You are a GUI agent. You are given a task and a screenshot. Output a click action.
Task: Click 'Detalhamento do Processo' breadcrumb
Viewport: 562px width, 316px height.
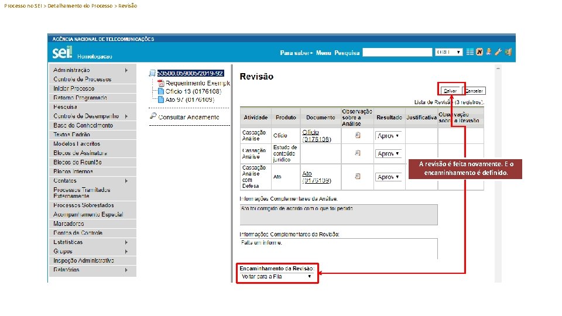pos(80,6)
